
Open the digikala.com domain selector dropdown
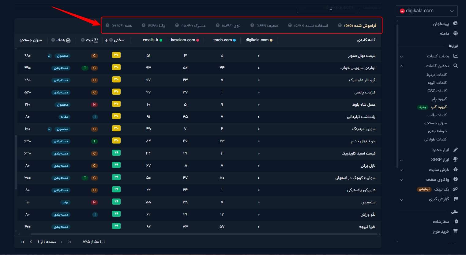click(x=427, y=11)
